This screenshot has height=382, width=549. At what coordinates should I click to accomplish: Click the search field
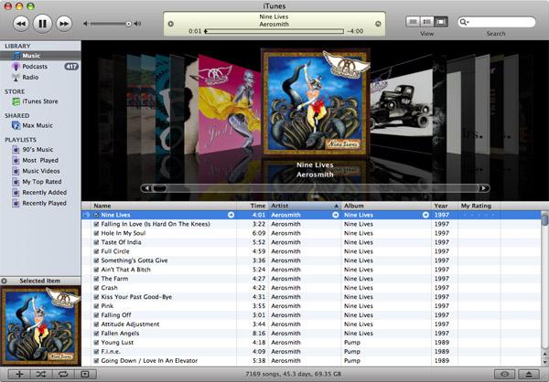(497, 22)
